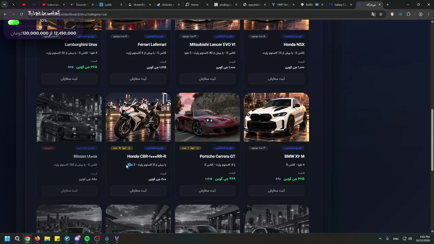Click the ENG language indicator
This screenshot has width=434, height=244.
coord(396,239)
